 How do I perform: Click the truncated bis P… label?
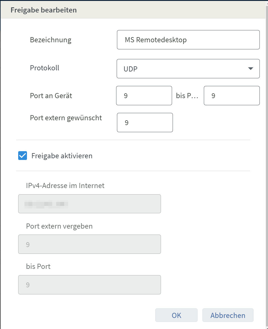187,96
